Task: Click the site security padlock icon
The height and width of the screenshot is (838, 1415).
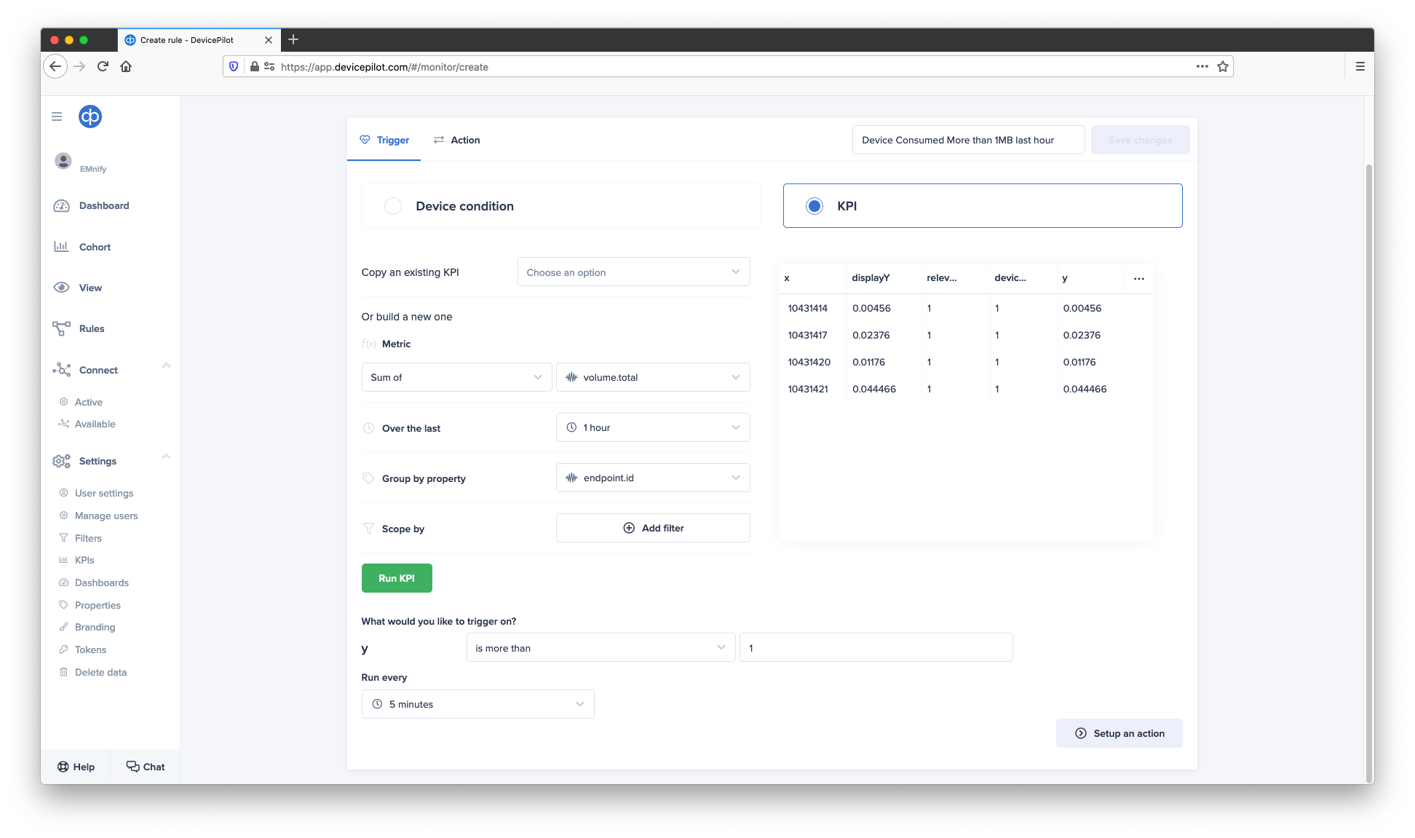Action: [x=255, y=66]
